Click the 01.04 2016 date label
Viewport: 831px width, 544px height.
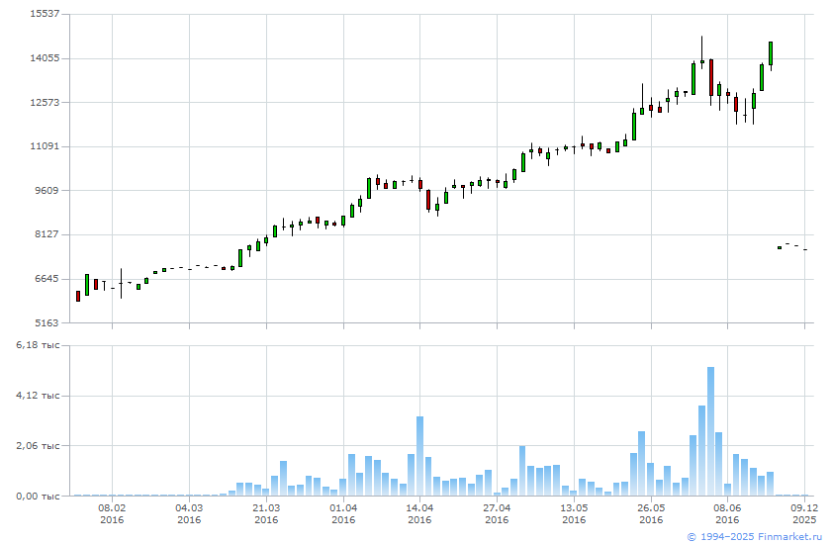click(343, 512)
